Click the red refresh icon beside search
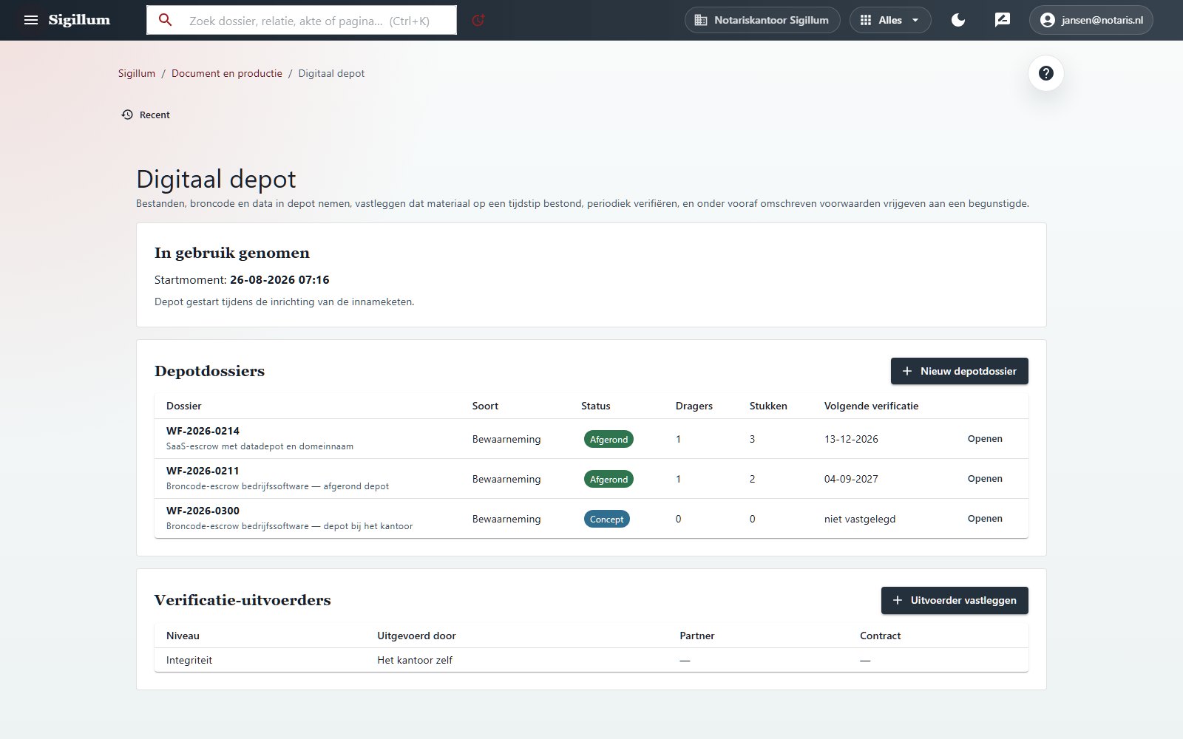 click(478, 20)
